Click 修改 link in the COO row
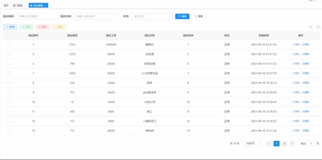The height and width of the screenshot is (160, 322). [x=296, y=54]
